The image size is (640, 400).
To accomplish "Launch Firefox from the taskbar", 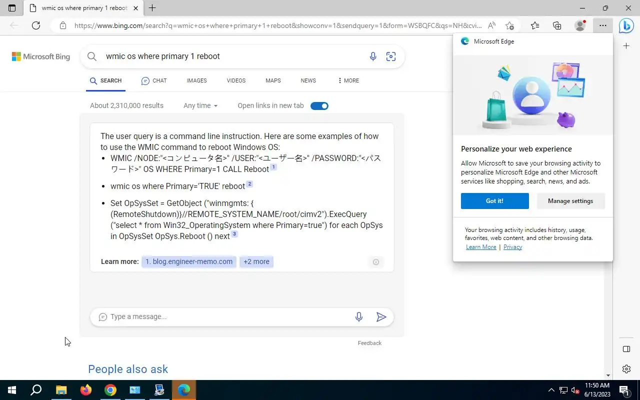I will pyautogui.click(x=86, y=390).
